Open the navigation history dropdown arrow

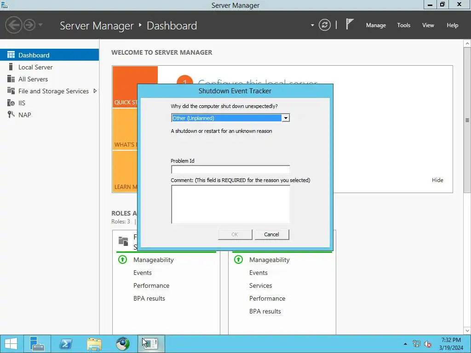click(x=40, y=25)
